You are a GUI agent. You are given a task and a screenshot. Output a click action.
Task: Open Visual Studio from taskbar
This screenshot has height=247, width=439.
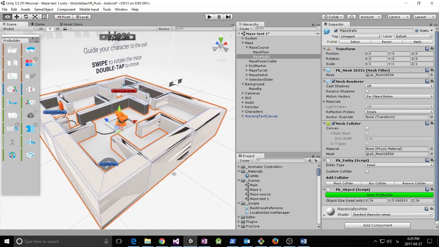(176, 241)
